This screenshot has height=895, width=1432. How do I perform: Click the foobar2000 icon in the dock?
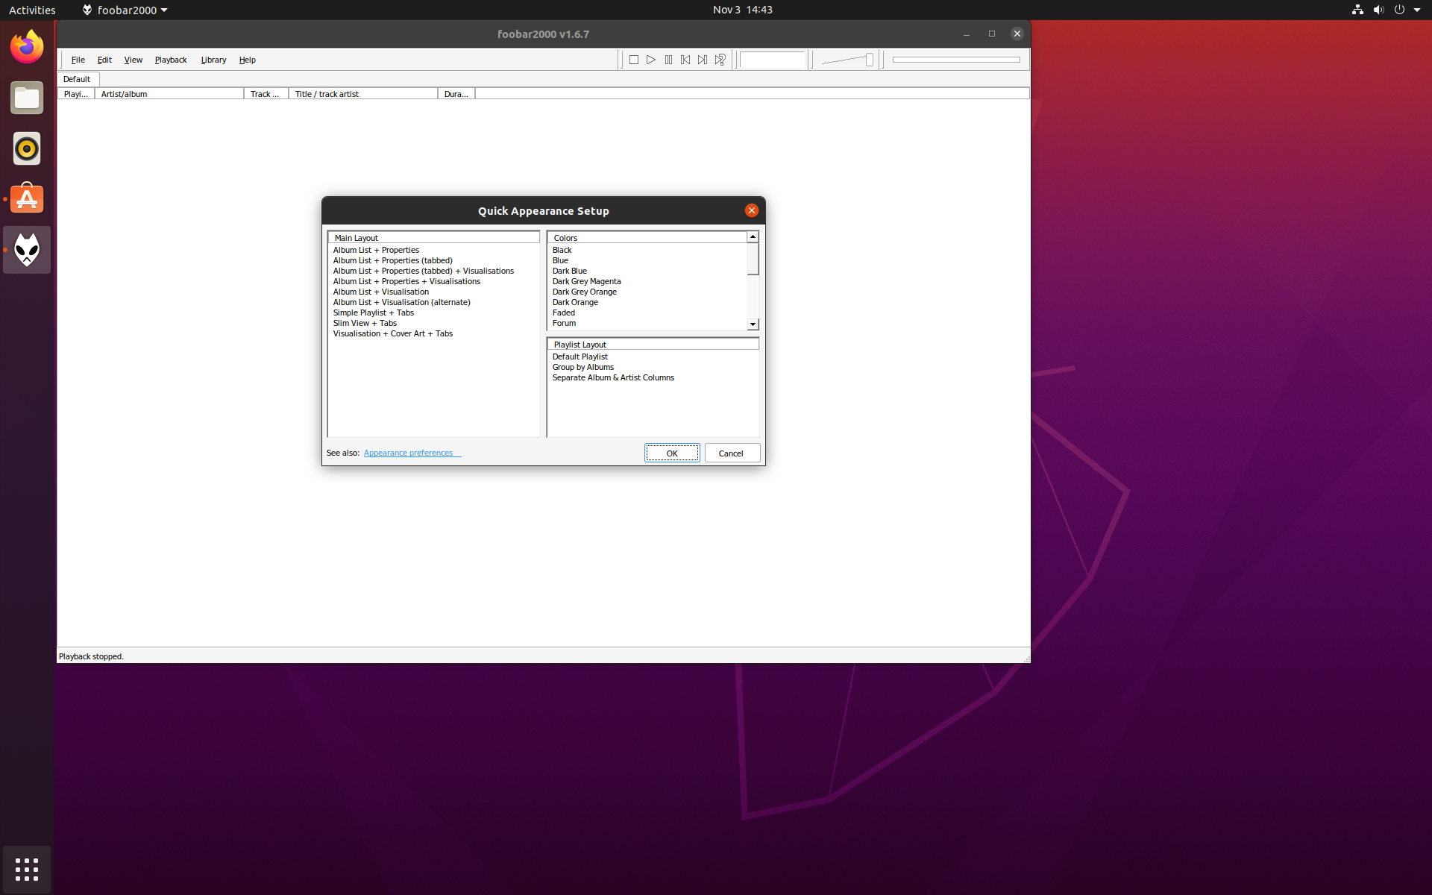pyautogui.click(x=27, y=250)
